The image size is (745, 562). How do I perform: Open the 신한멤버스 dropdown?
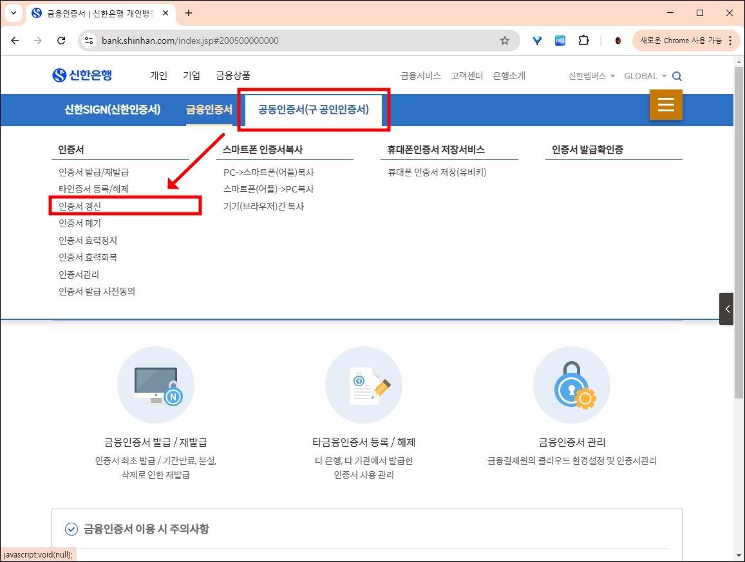coord(588,75)
